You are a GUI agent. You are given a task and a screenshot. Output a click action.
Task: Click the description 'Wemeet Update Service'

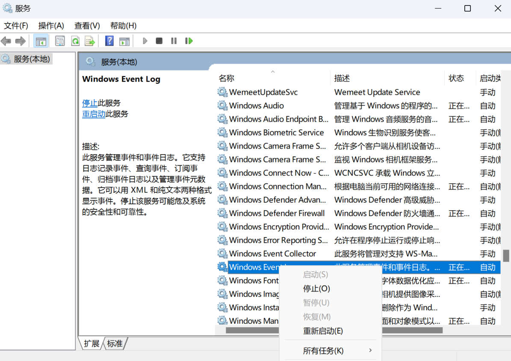click(377, 92)
